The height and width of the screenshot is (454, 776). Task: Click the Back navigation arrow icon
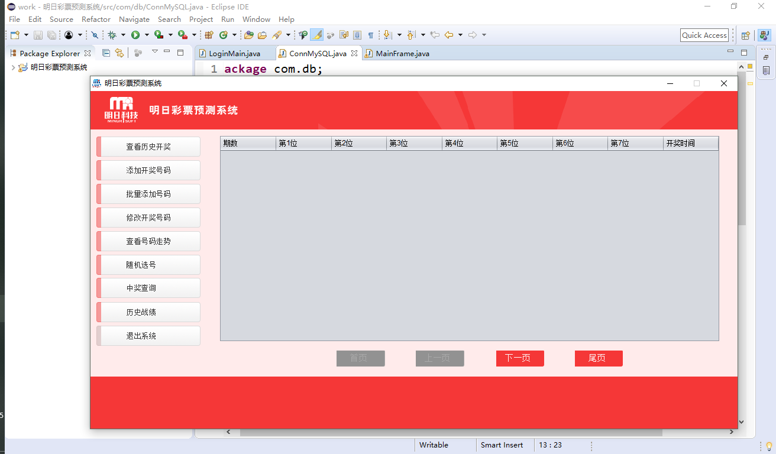(449, 35)
